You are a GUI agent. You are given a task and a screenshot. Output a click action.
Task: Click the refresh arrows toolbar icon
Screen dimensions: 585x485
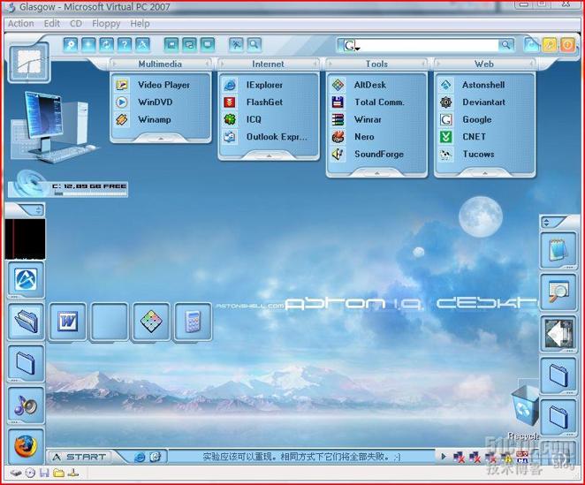coord(107,45)
